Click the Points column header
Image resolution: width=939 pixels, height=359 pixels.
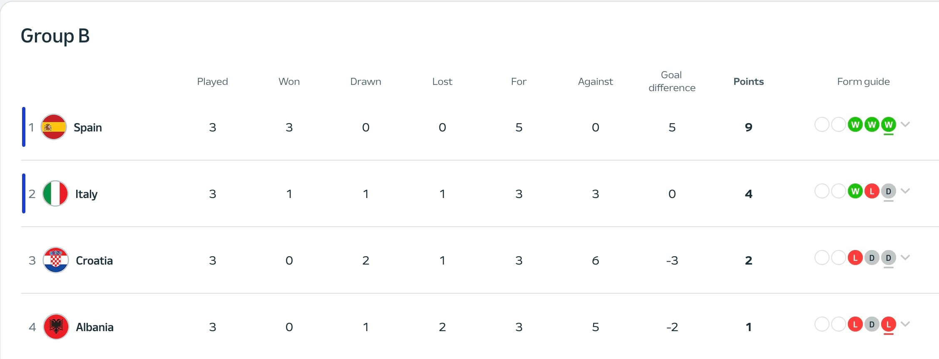coord(748,82)
